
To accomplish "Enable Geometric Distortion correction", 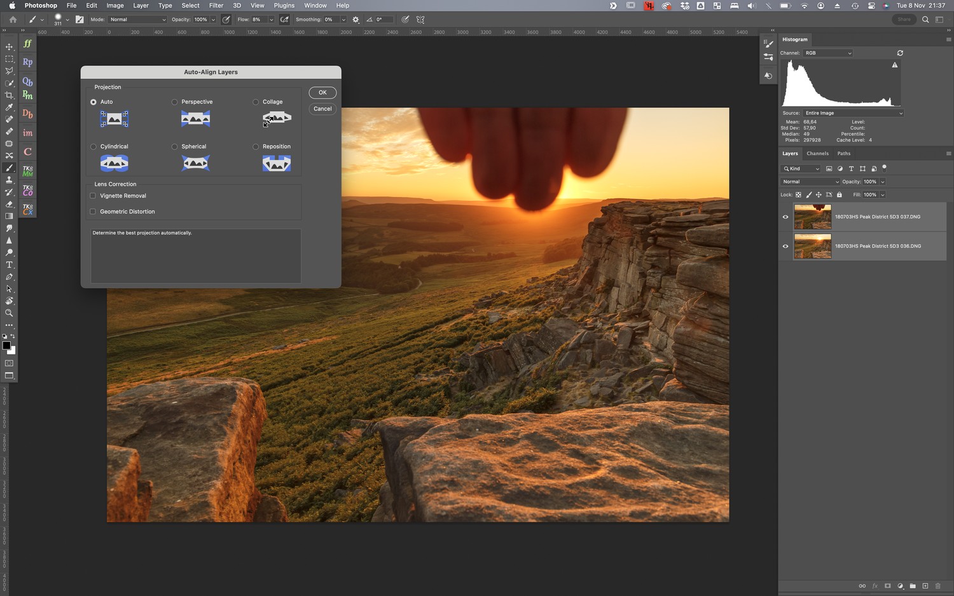I will 93,212.
